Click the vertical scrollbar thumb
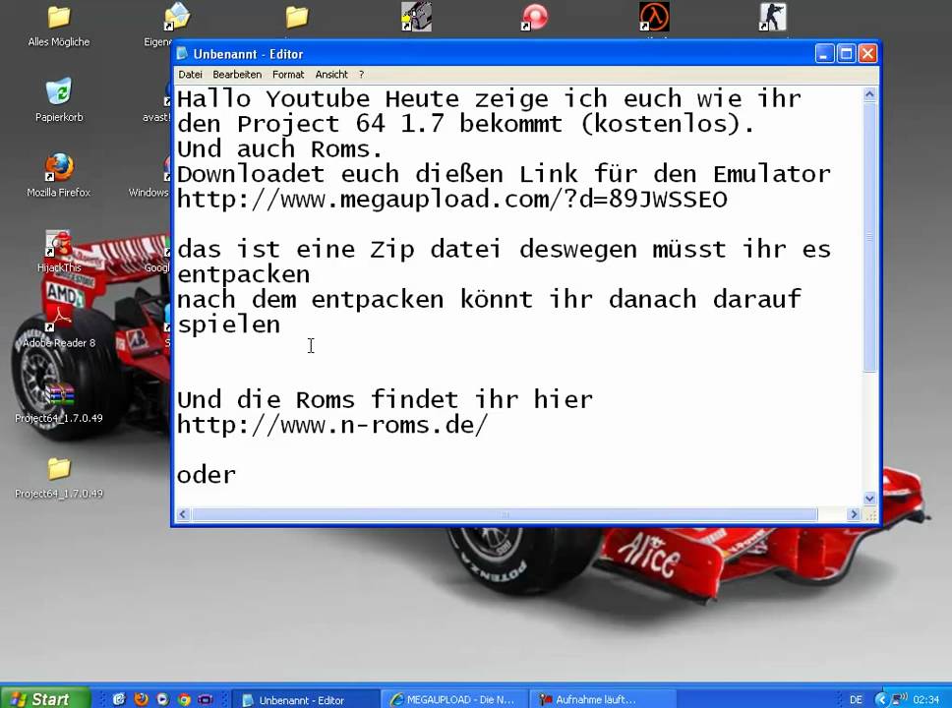 pyautogui.click(x=869, y=237)
